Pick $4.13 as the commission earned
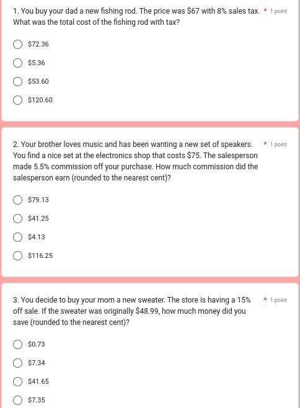 click(x=17, y=237)
